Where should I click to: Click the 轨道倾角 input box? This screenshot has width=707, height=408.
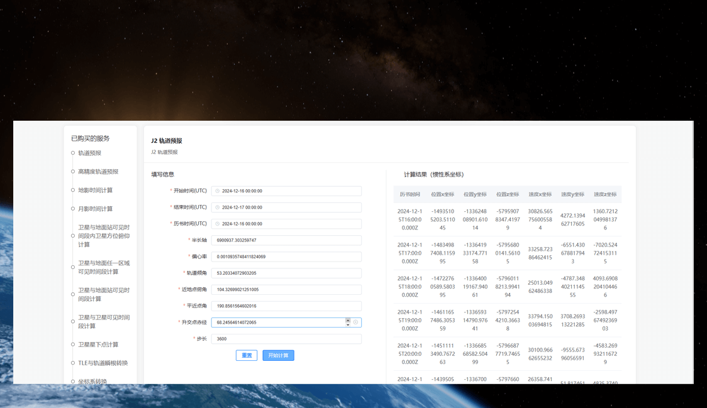[286, 273]
